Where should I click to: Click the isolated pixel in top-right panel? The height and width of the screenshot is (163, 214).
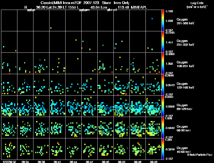152,18
